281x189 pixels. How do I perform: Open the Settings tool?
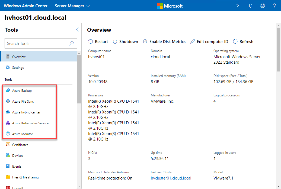point(39,67)
